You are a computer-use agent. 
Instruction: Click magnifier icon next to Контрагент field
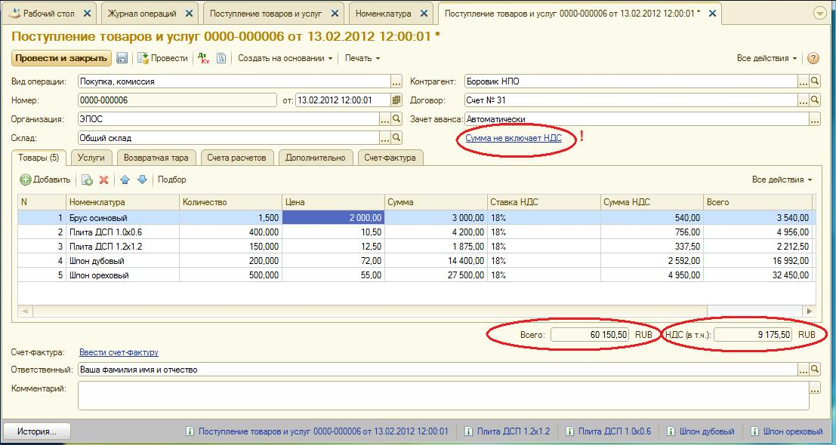point(815,81)
